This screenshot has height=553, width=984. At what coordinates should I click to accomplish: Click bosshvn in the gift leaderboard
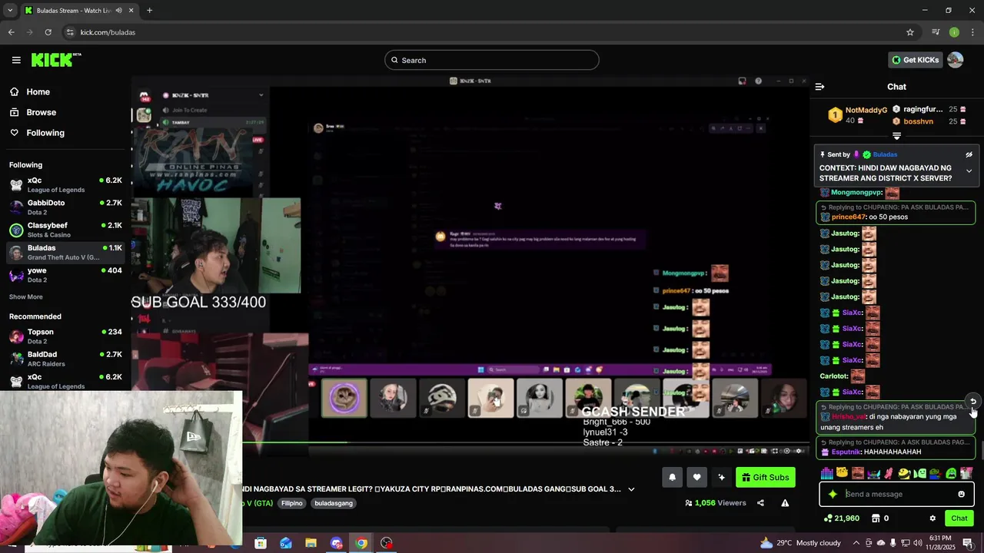(x=918, y=121)
